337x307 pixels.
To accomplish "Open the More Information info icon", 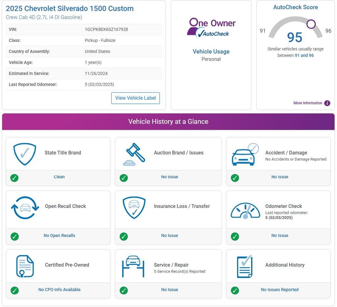I will click(327, 103).
